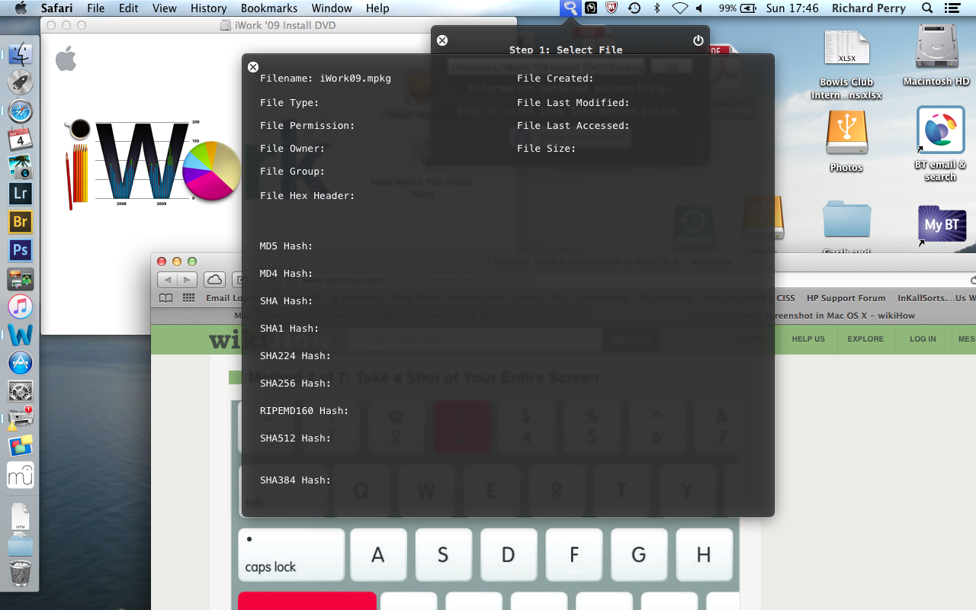Select the SHA256 Hash: label
Screen dimensions: 976x610
296,384
